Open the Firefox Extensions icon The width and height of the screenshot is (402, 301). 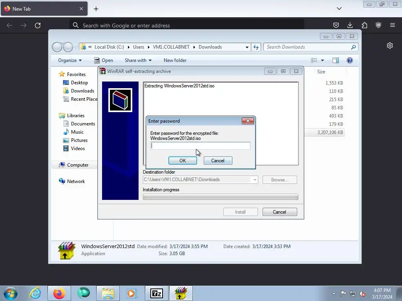click(x=364, y=25)
